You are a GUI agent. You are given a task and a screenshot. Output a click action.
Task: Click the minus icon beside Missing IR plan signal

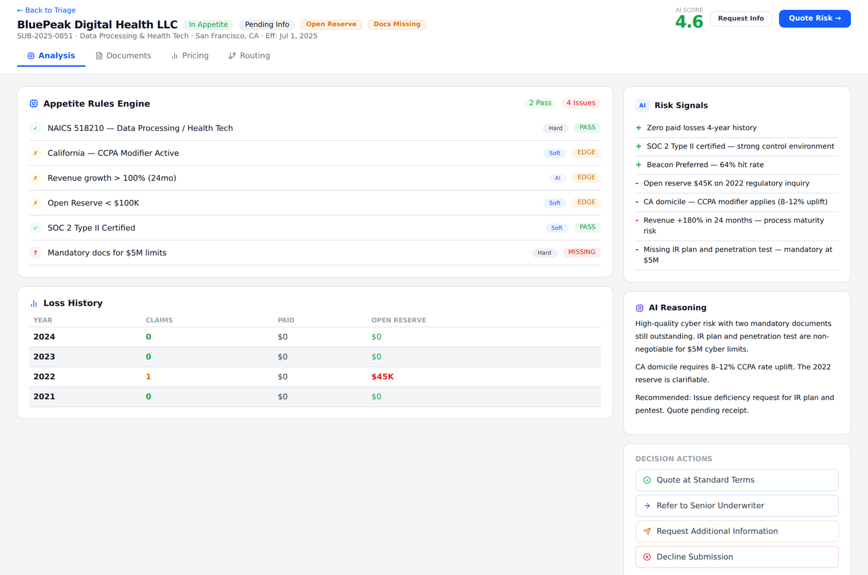coord(637,250)
